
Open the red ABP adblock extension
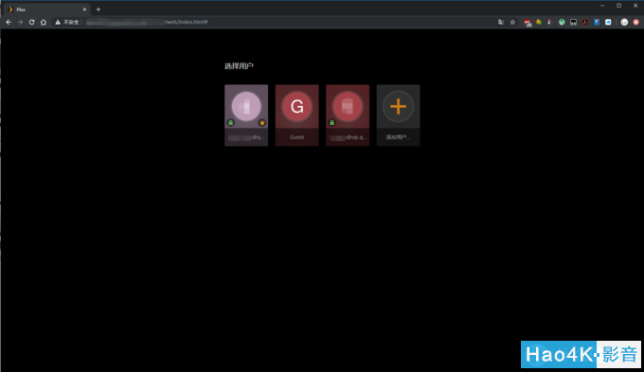(x=528, y=23)
